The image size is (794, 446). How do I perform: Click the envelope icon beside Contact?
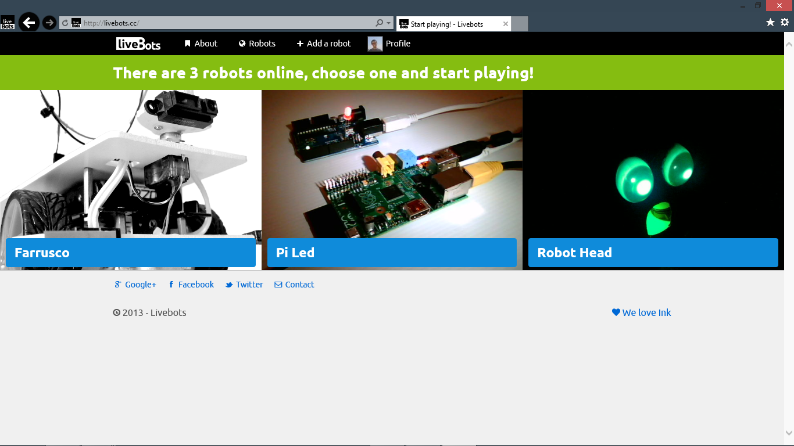click(278, 285)
